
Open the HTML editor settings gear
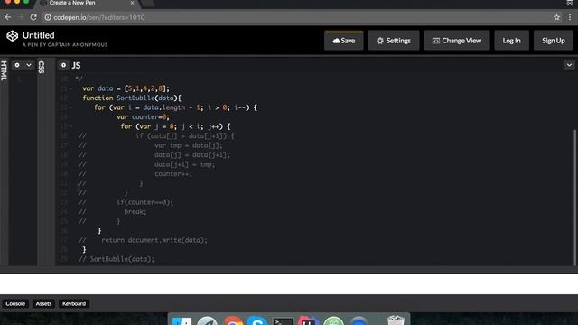[17, 65]
